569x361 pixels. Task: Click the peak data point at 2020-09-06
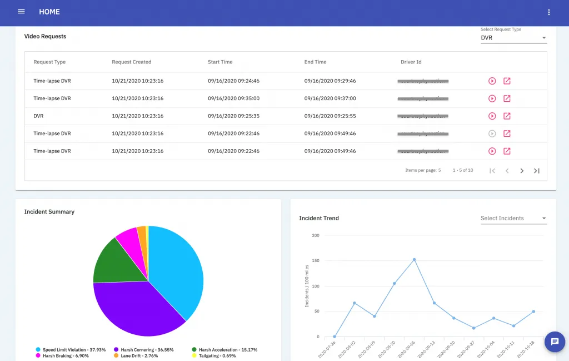[414, 260]
